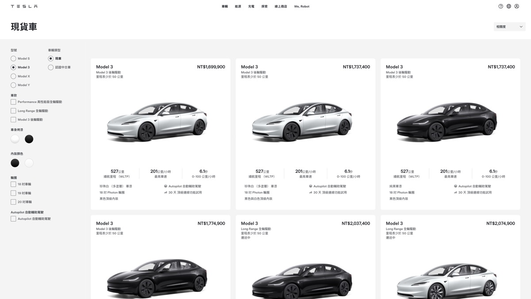Enable the Performance 高性能版全輪驅動 checkbox
The height and width of the screenshot is (299, 531).
(13, 101)
